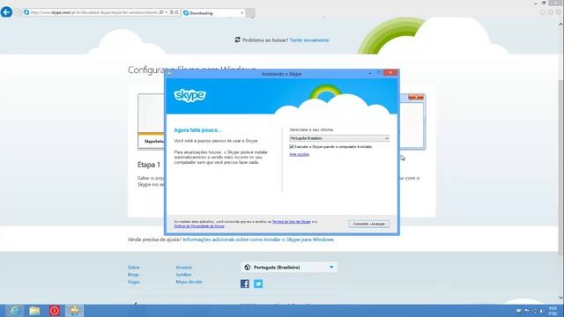Image resolution: width=564 pixels, height=317 pixels.
Task: Open additional info on installing Skype for Windows
Action: click(x=258, y=240)
